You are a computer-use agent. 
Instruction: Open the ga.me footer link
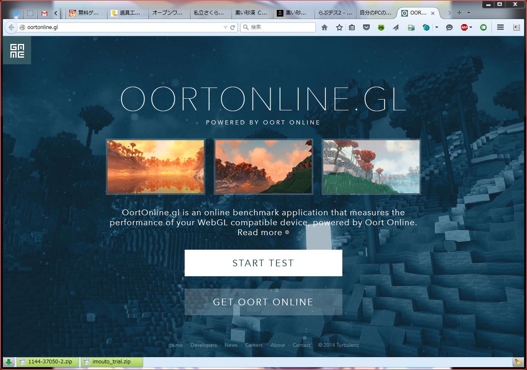[x=176, y=345]
